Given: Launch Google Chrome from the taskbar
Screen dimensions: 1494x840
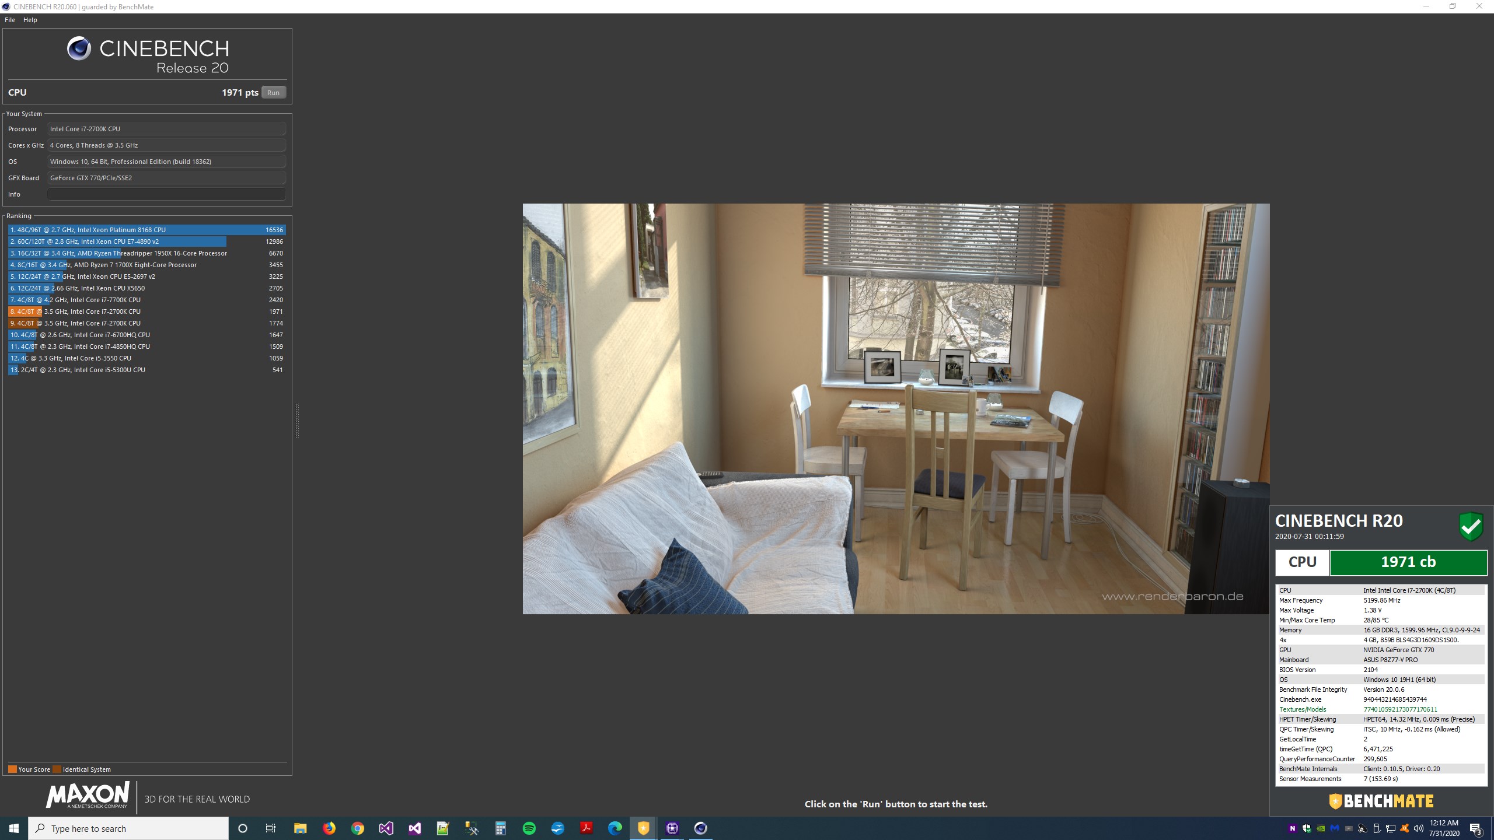Looking at the screenshot, I should [x=358, y=828].
